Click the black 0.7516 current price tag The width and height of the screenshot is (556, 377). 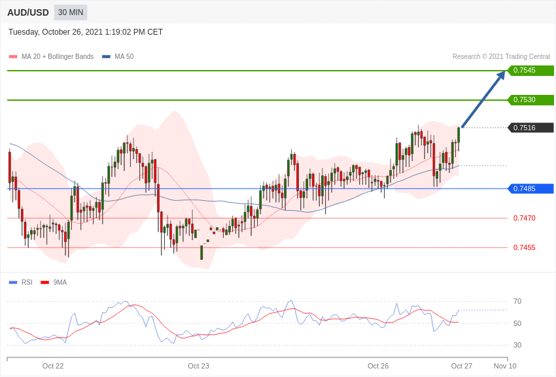click(x=530, y=128)
